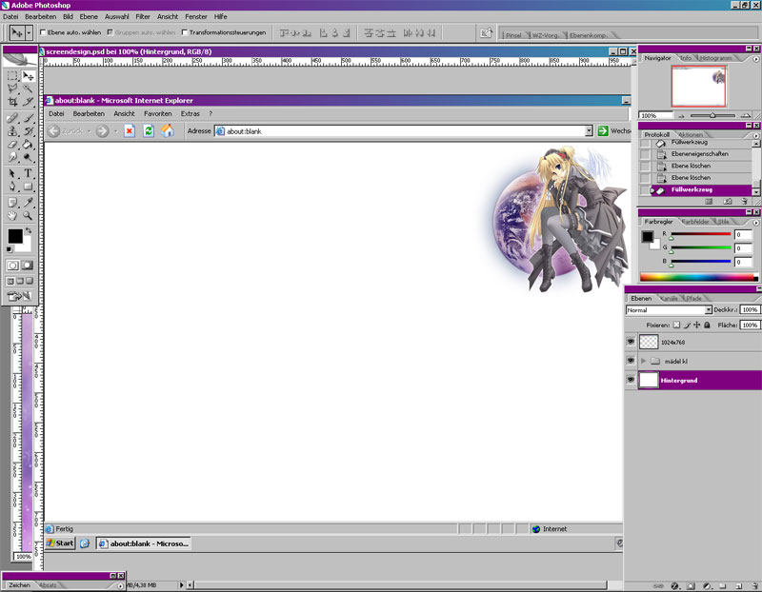This screenshot has width=762, height=592.
Task: Select the Hand tool
Action: [x=12, y=215]
